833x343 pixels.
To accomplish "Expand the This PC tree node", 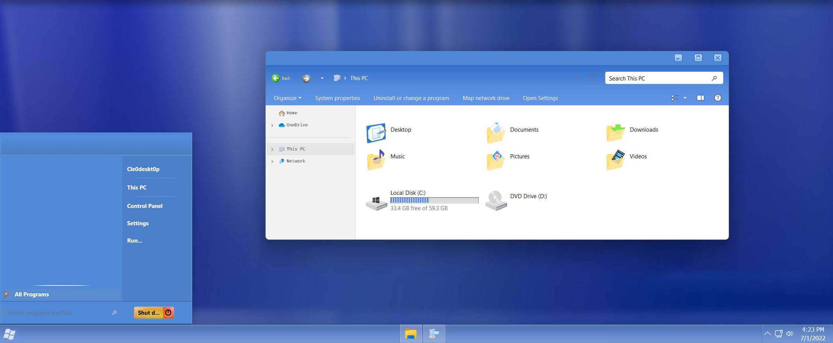I will click(272, 149).
